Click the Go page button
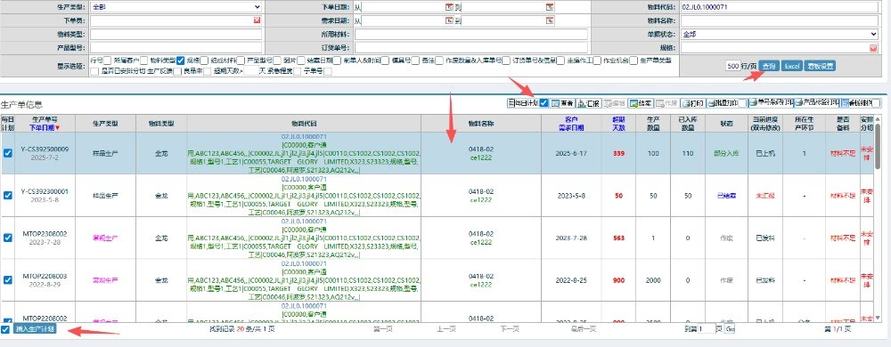This screenshot has height=347, width=891. click(x=731, y=329)
